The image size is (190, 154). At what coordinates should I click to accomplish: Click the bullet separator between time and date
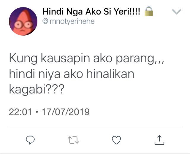click(x=37, y=112)
